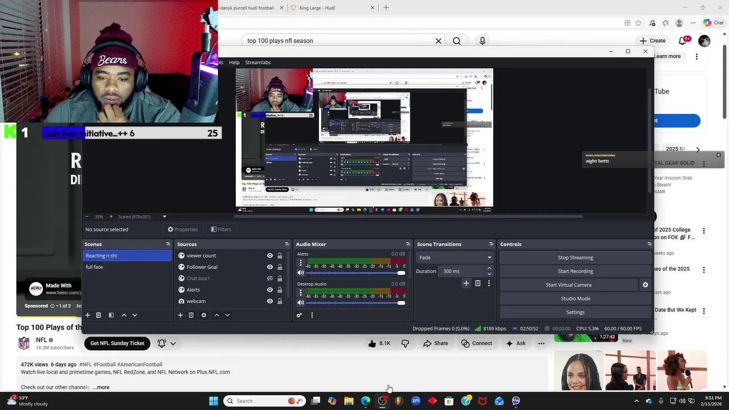Mute the Alerts audio speaker icon

pyautogui.click(x=301, y=273)
